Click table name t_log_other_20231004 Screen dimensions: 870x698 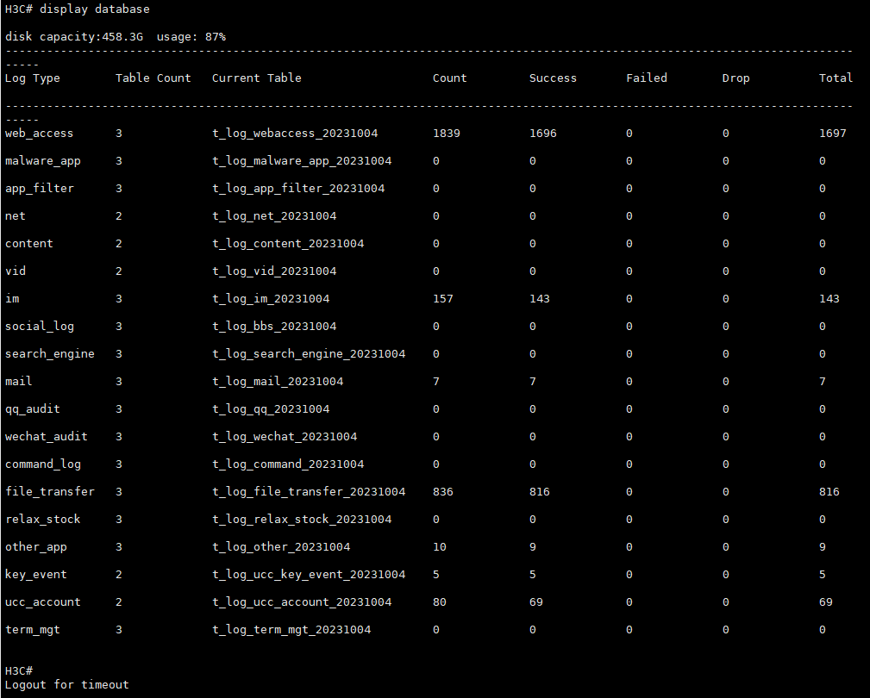click(281, 547)
